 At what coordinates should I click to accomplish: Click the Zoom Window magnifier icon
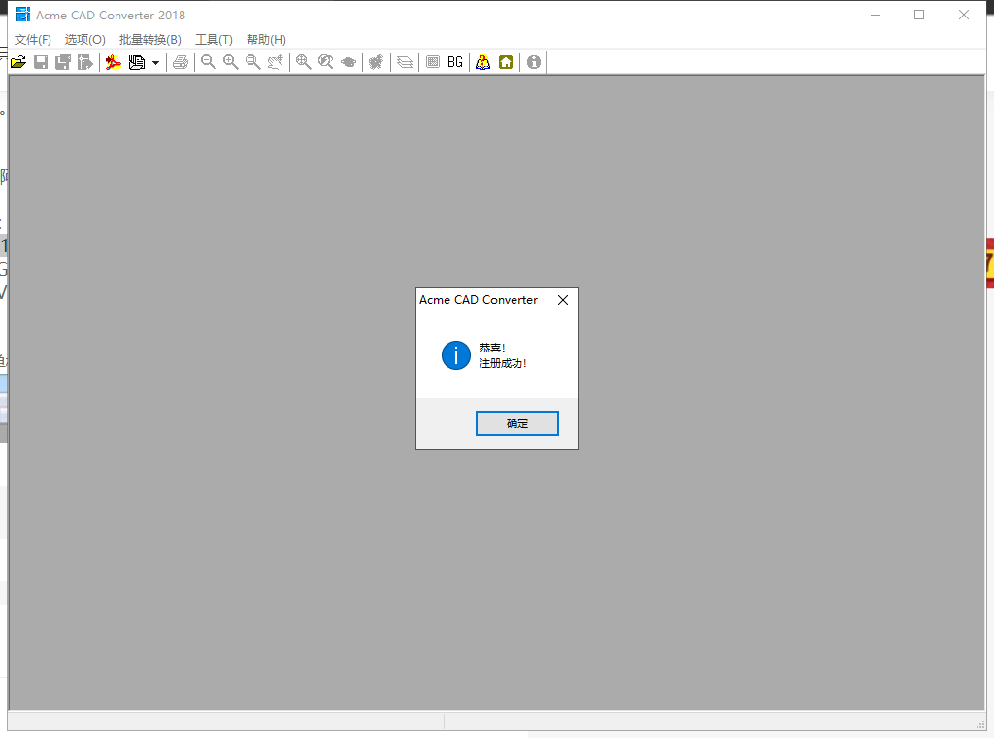pos(253,62)
